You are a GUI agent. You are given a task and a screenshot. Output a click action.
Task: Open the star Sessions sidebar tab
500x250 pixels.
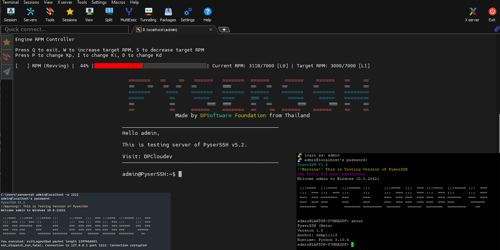tap(7, 42)
